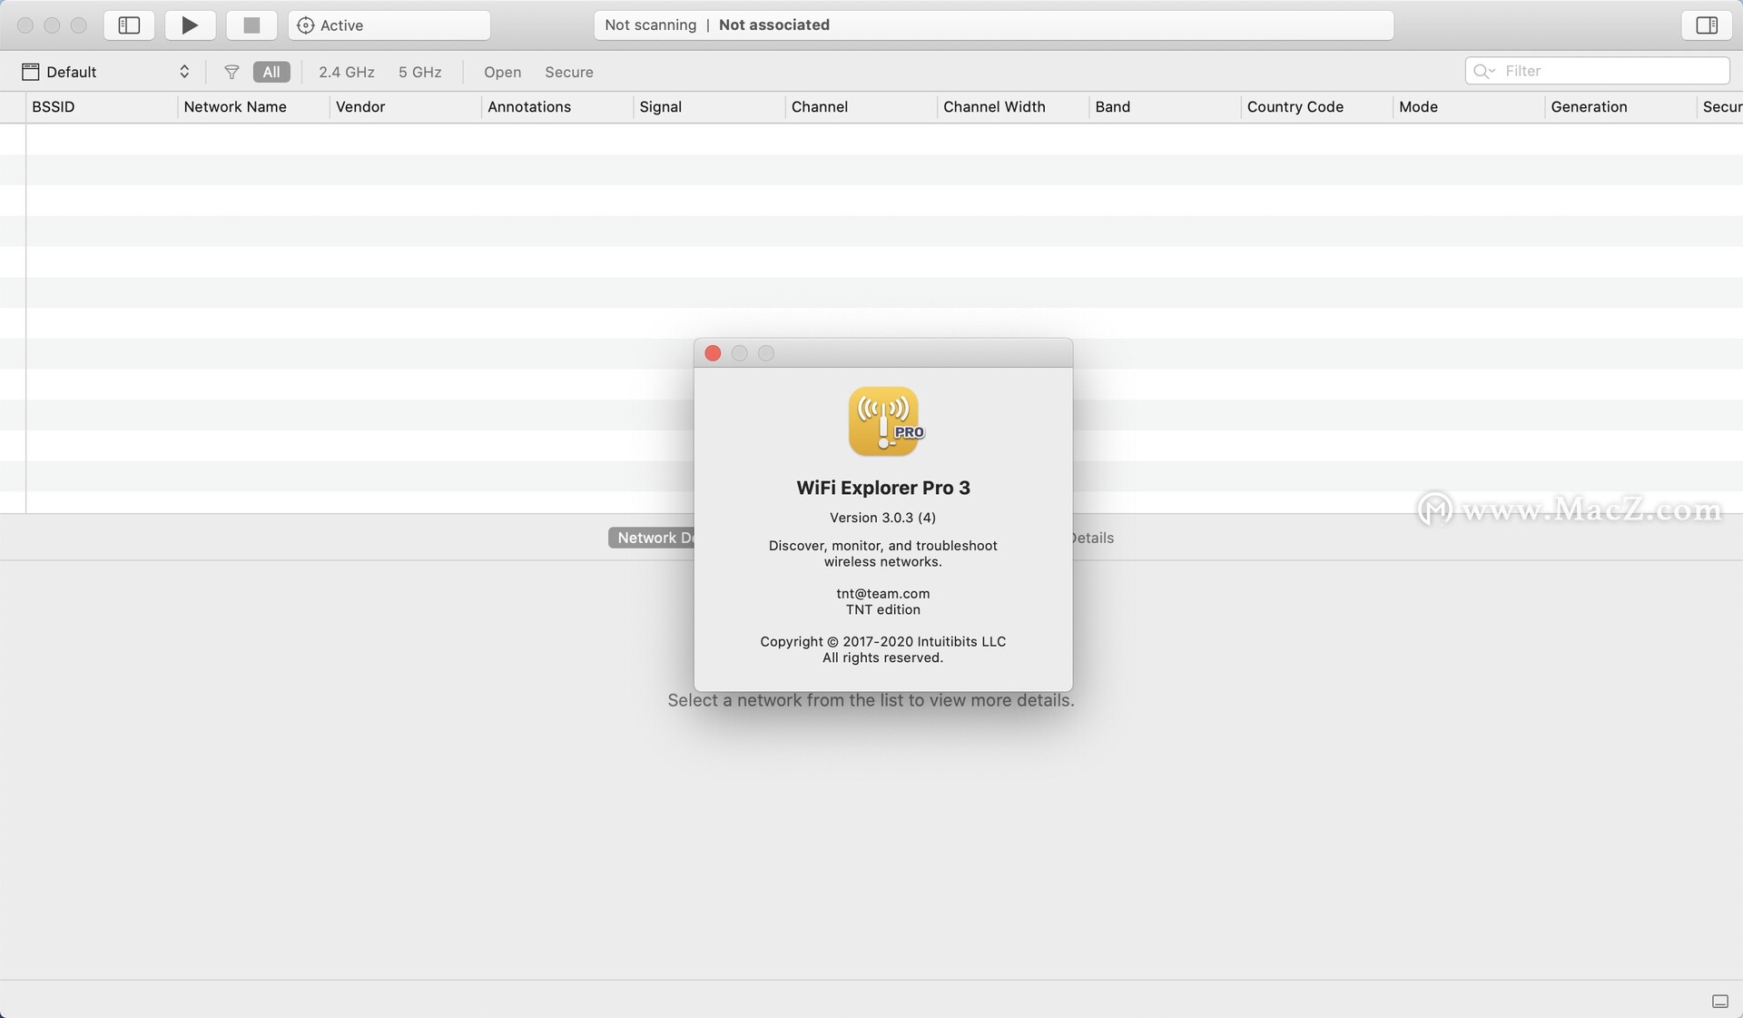
Task: Toggle the right inspector panel icon
Action: pyautogui.click(x=1706, y=25)
